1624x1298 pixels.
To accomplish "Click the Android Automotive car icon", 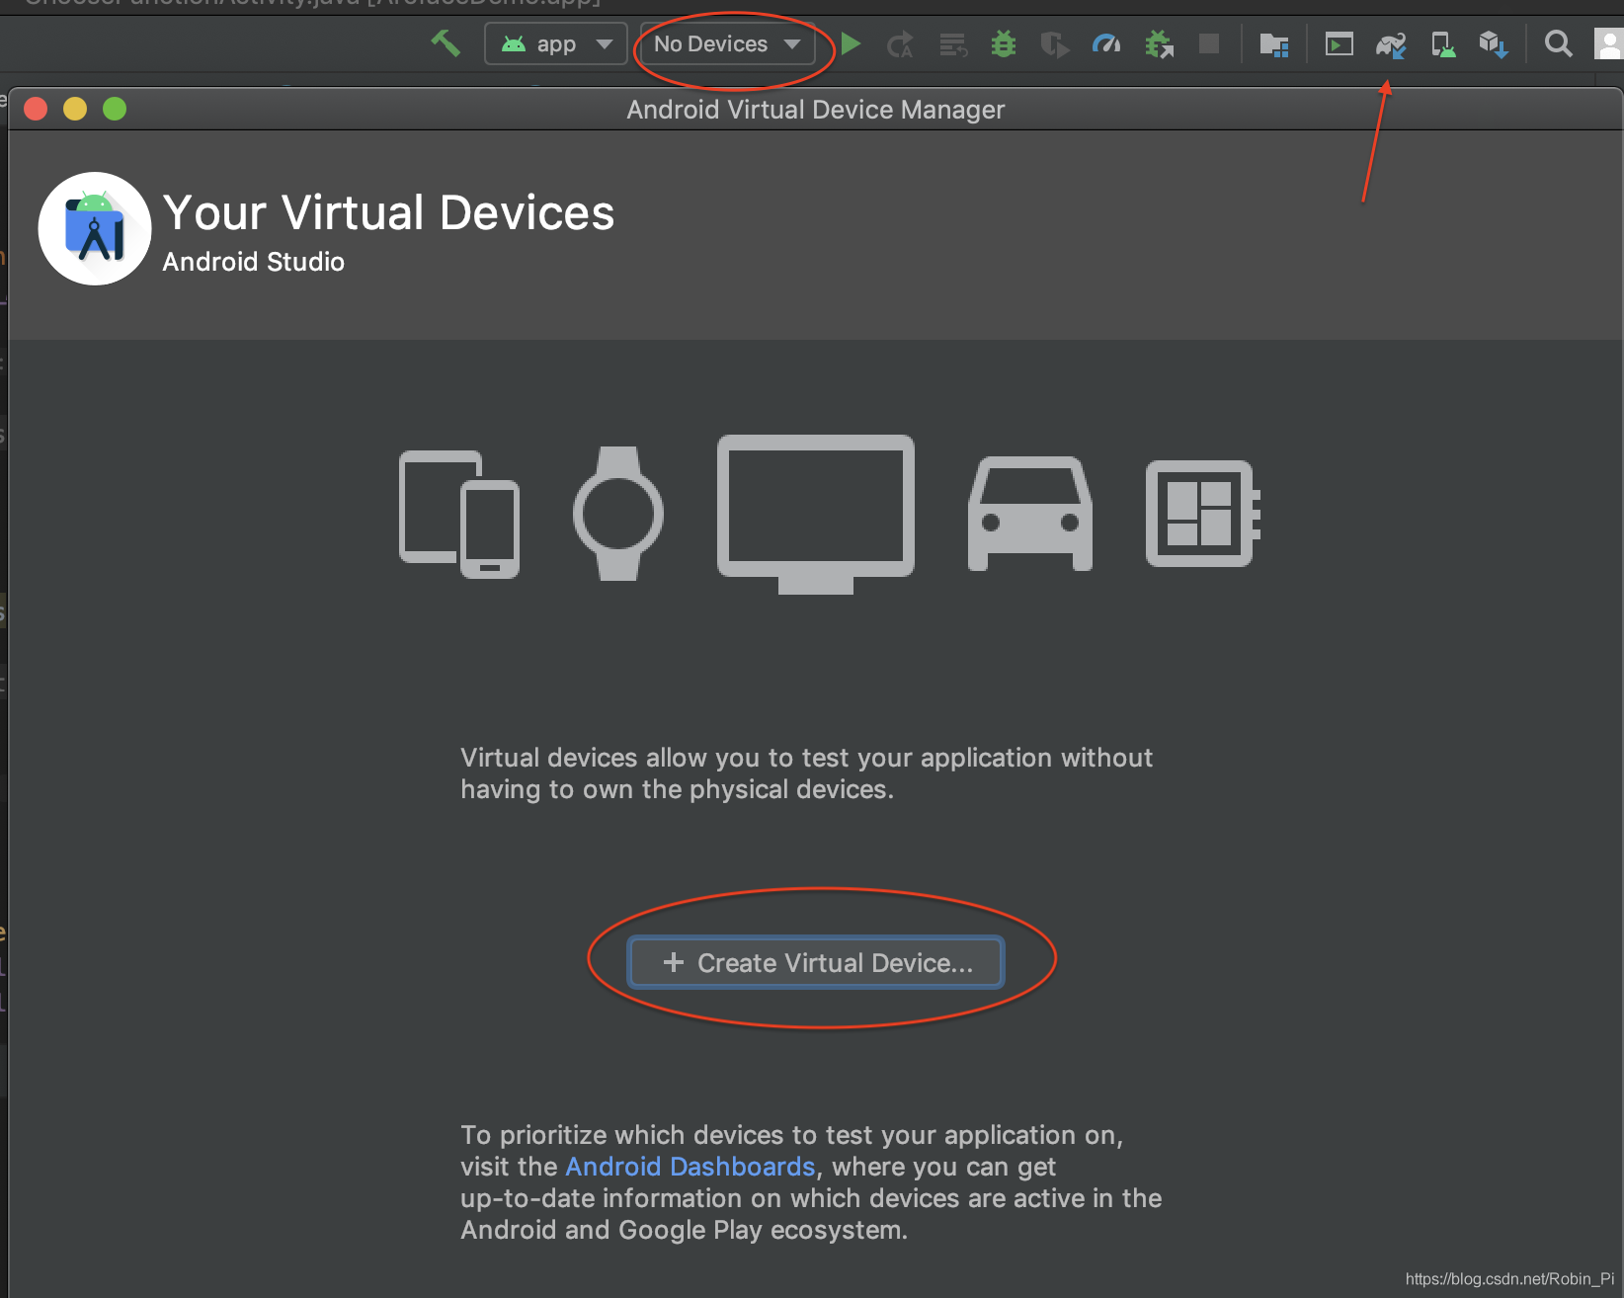I will pyautogui.click(x=1030, y=514).
